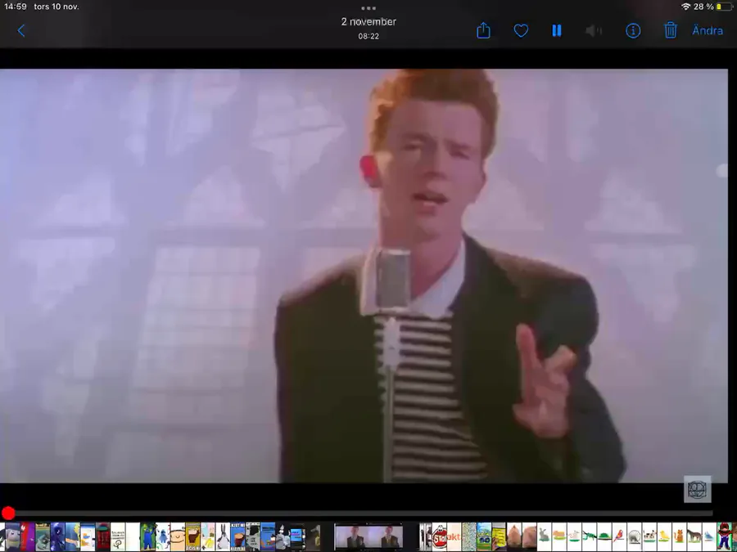Select the green character thumbnail
The width and height of the screenshot is (737, 552).
pyautogui.click(x=147, y=536)
